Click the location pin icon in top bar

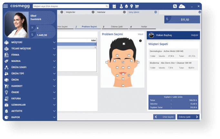[132, 6]
